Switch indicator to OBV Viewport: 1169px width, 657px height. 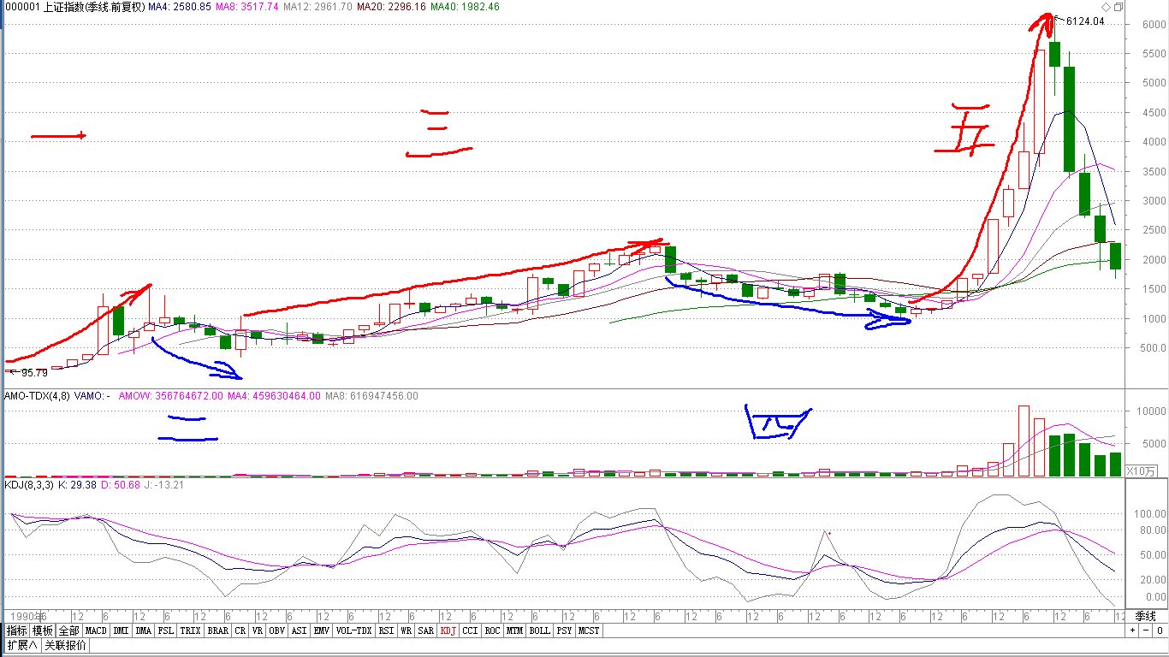[277, 630]
